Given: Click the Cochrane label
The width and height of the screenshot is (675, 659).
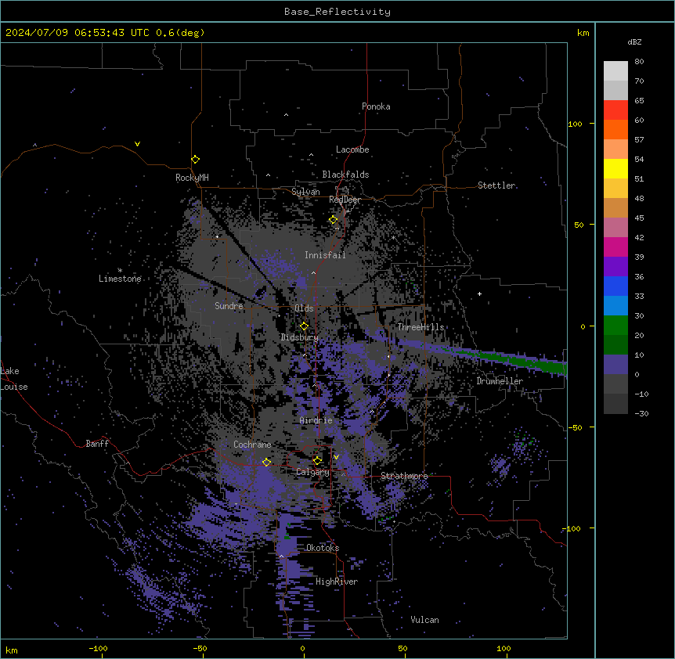Looking at the screenshot, I should (252, 445).
